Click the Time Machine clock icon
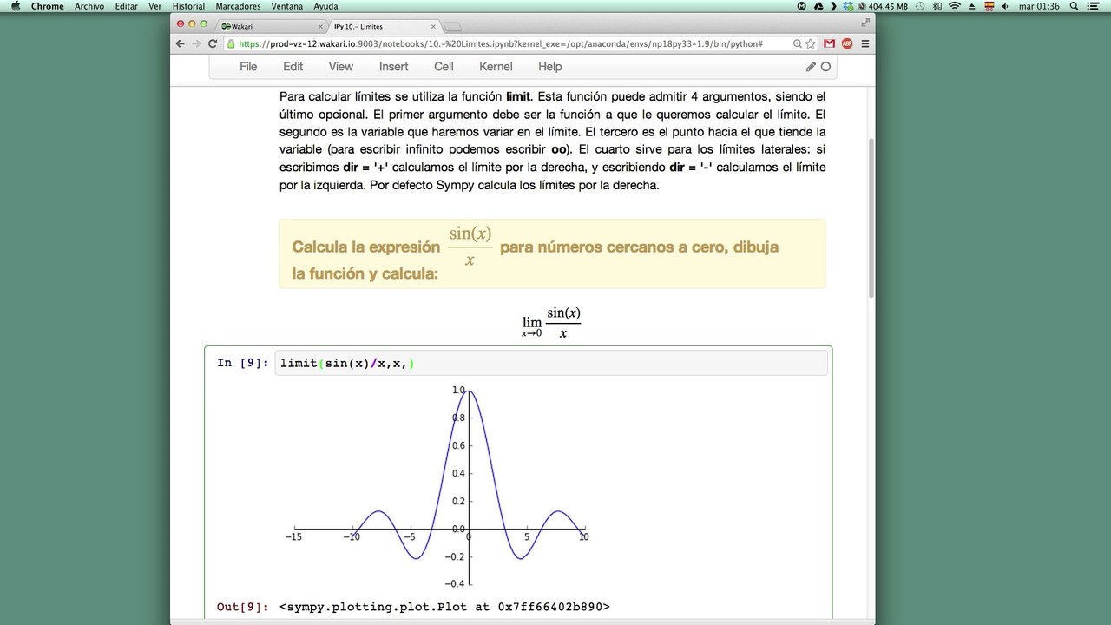1111x625 pixels. pyautogui.click(x=920, y=6)
